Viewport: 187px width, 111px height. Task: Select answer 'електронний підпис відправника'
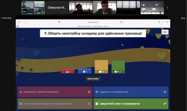click(x=55, y=104)
